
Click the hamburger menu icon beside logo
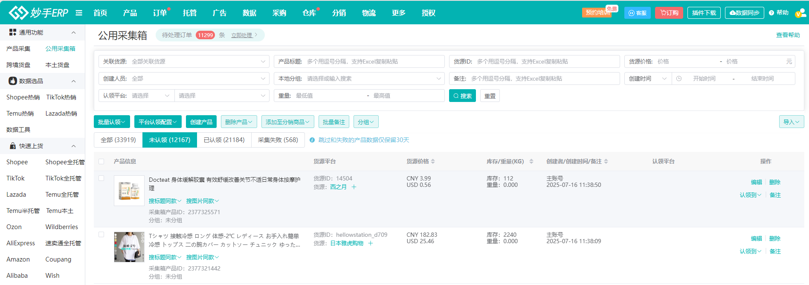point(79,13)
